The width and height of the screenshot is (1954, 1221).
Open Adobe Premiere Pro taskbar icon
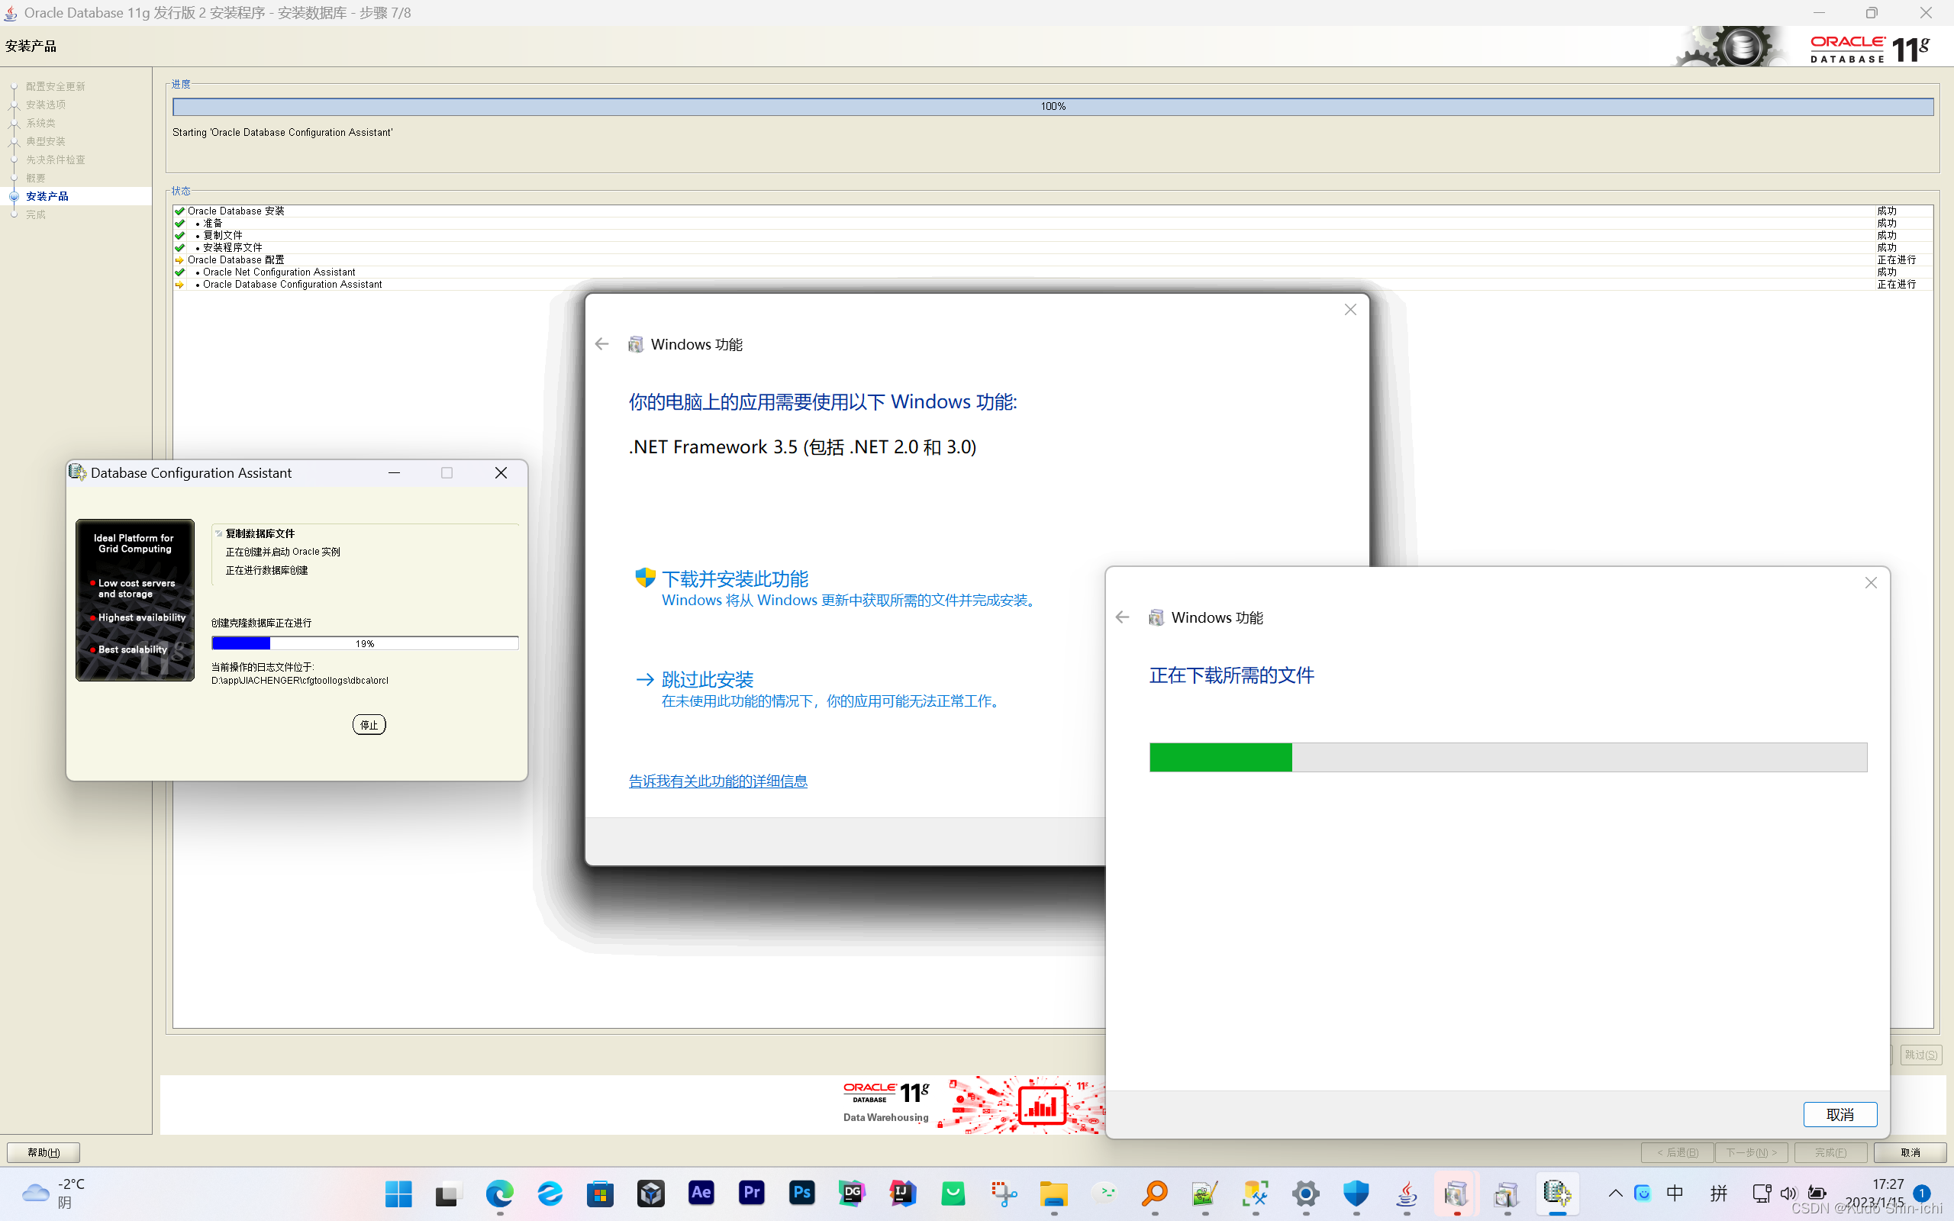[x=752, y=1193]
